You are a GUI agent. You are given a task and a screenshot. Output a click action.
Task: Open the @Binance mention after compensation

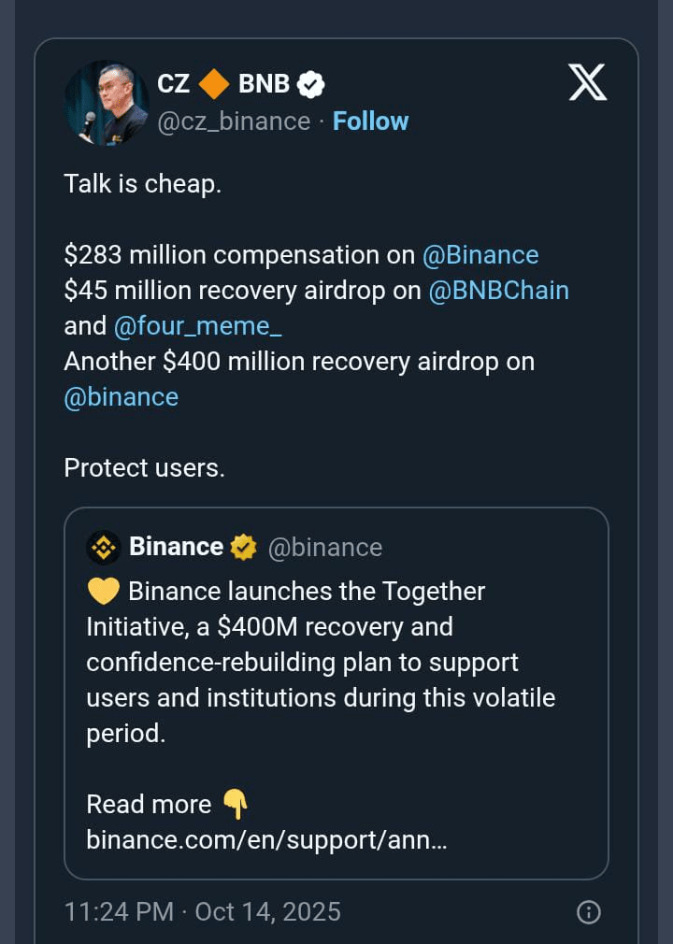[480, 255]
